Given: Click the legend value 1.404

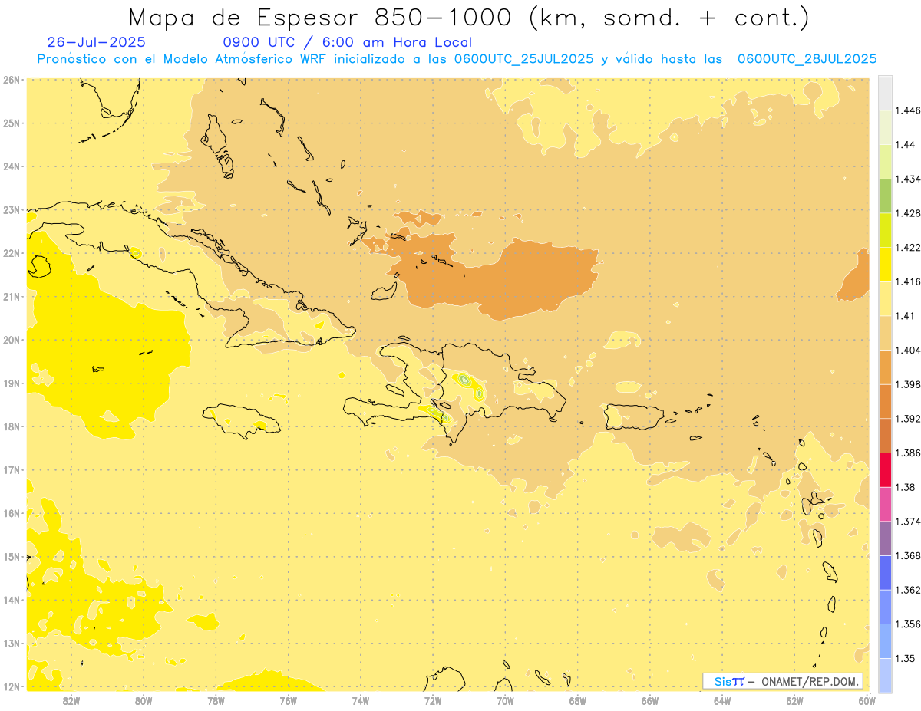Looking at the screenshot, I should point(908,350).
